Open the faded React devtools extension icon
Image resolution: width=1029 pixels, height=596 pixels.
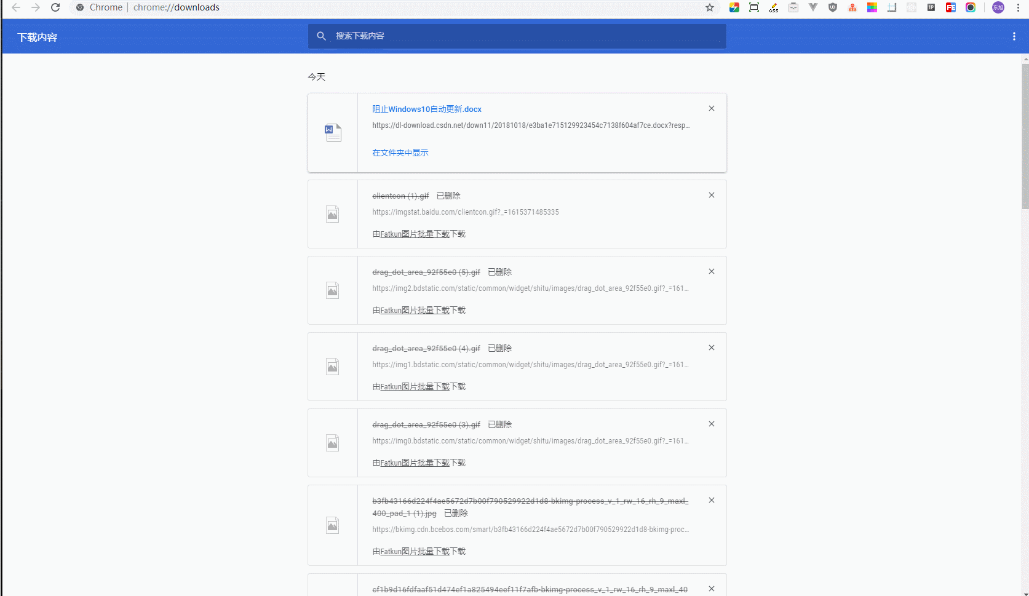pyautogui.click(x=912, y=7)
